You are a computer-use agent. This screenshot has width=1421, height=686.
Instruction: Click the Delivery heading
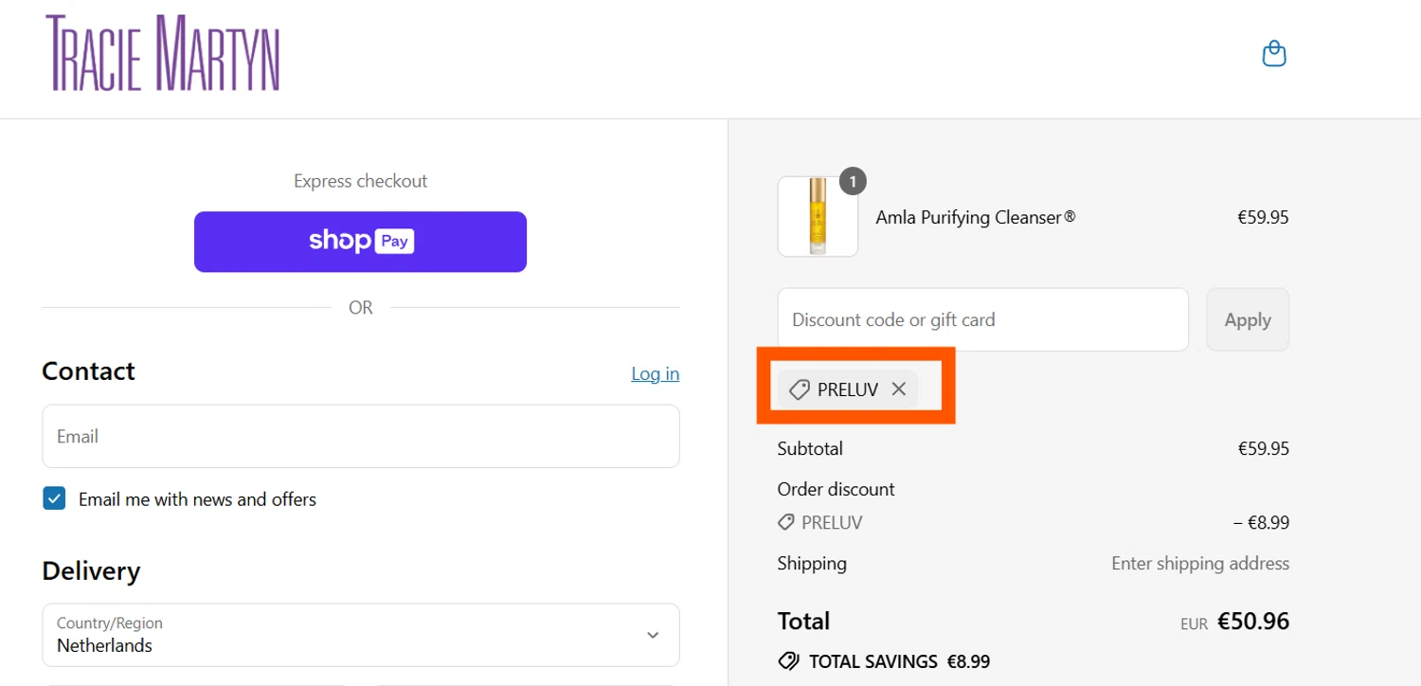click(x=91, y=570)
